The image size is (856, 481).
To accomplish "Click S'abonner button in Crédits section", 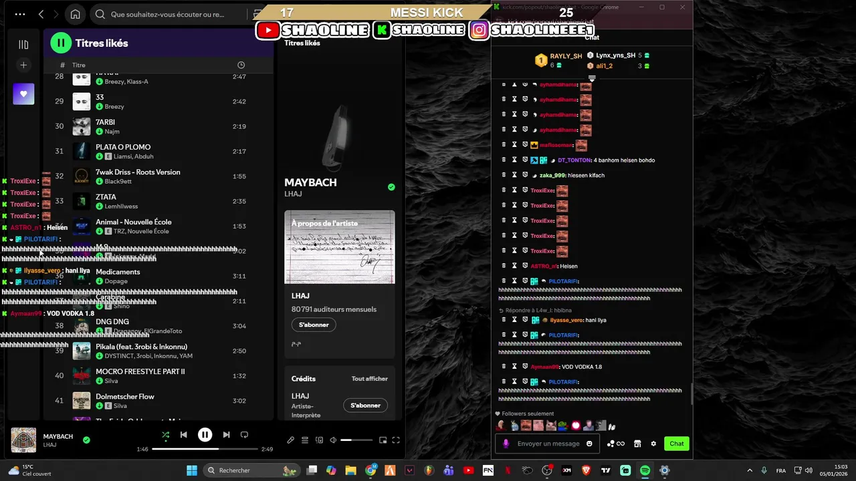I will tap(365, 406).
